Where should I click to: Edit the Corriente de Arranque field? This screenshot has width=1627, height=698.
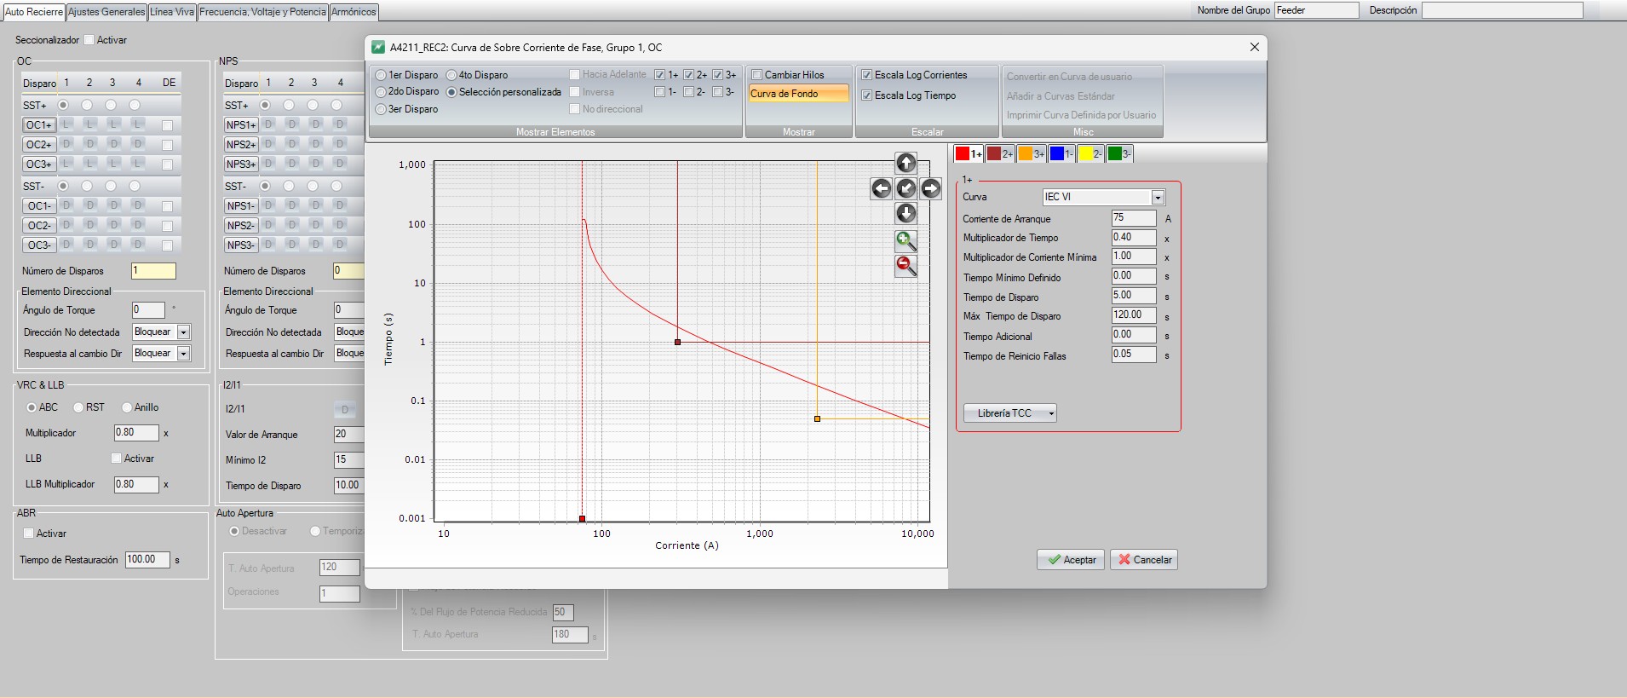pos(1134,218)
